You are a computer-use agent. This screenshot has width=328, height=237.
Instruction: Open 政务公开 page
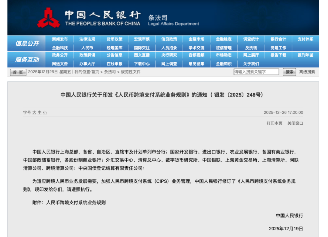tap(60, 55)
